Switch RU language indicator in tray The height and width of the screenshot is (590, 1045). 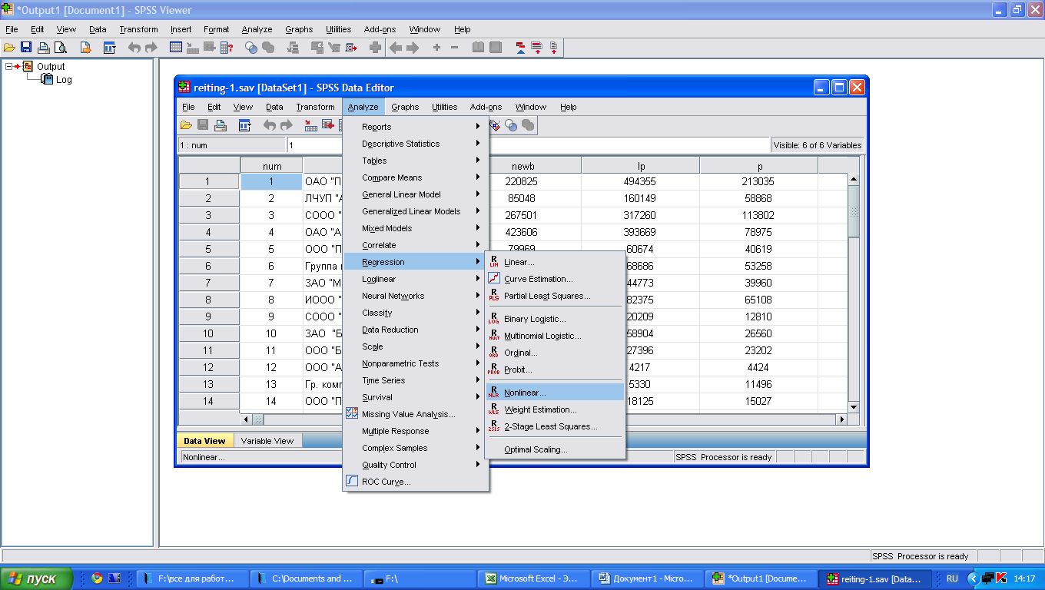[x=952, y=578]
